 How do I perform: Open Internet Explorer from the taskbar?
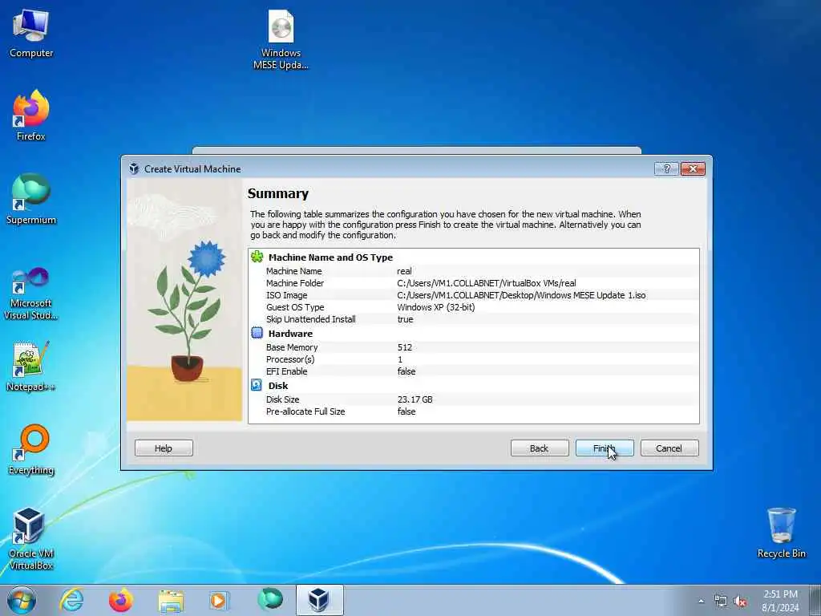[71, 600]
